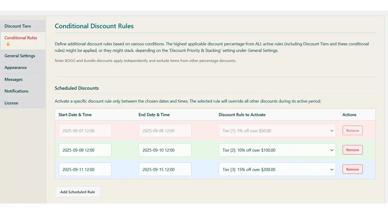
Task: Click end date field 2025-09-10 12:00
Action: pyautogui.click(x=165, y=150)
